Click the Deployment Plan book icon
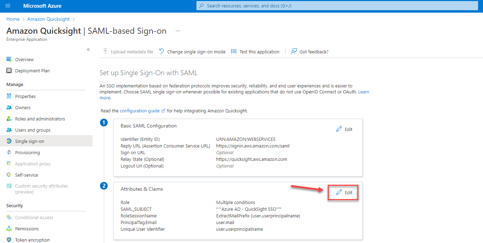Viewport: 483px width, 243px height. pos(9,71)
